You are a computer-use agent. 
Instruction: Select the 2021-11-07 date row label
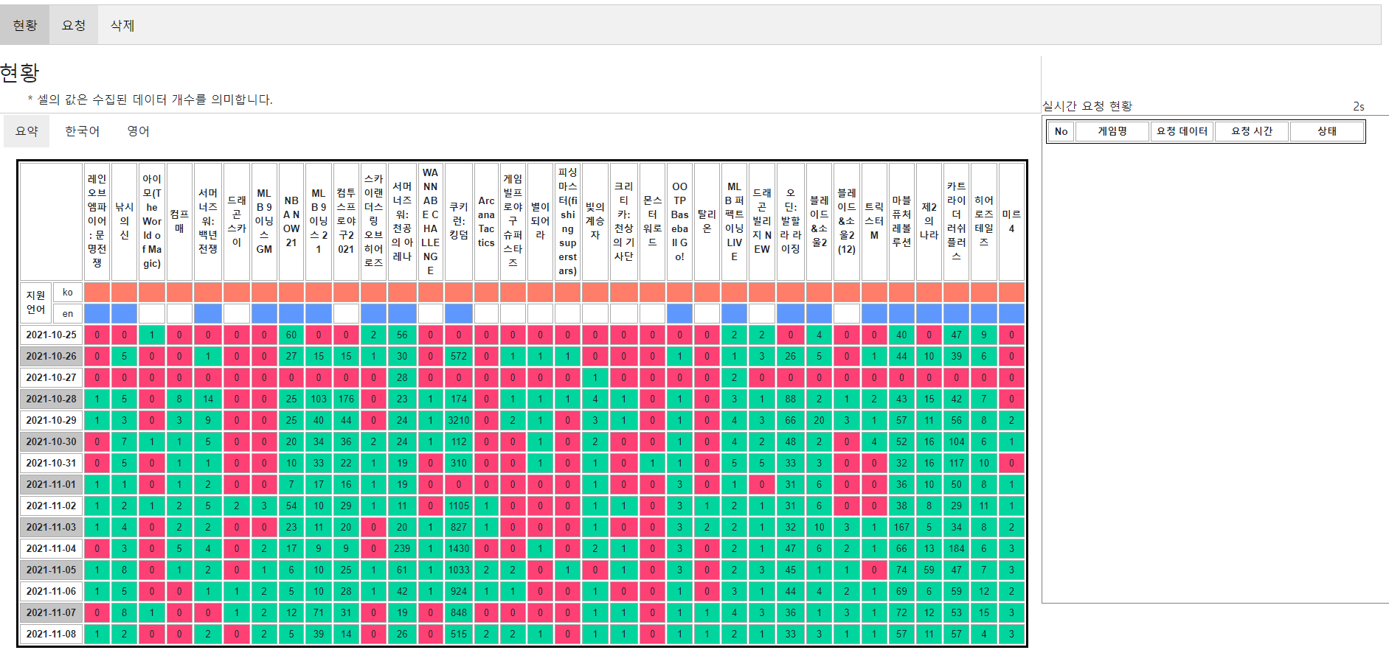click(x=51, y=612)
